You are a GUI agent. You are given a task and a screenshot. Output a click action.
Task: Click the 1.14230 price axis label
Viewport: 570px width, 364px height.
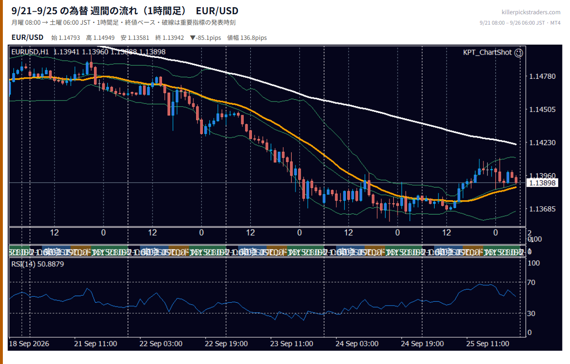click(542, 142)
